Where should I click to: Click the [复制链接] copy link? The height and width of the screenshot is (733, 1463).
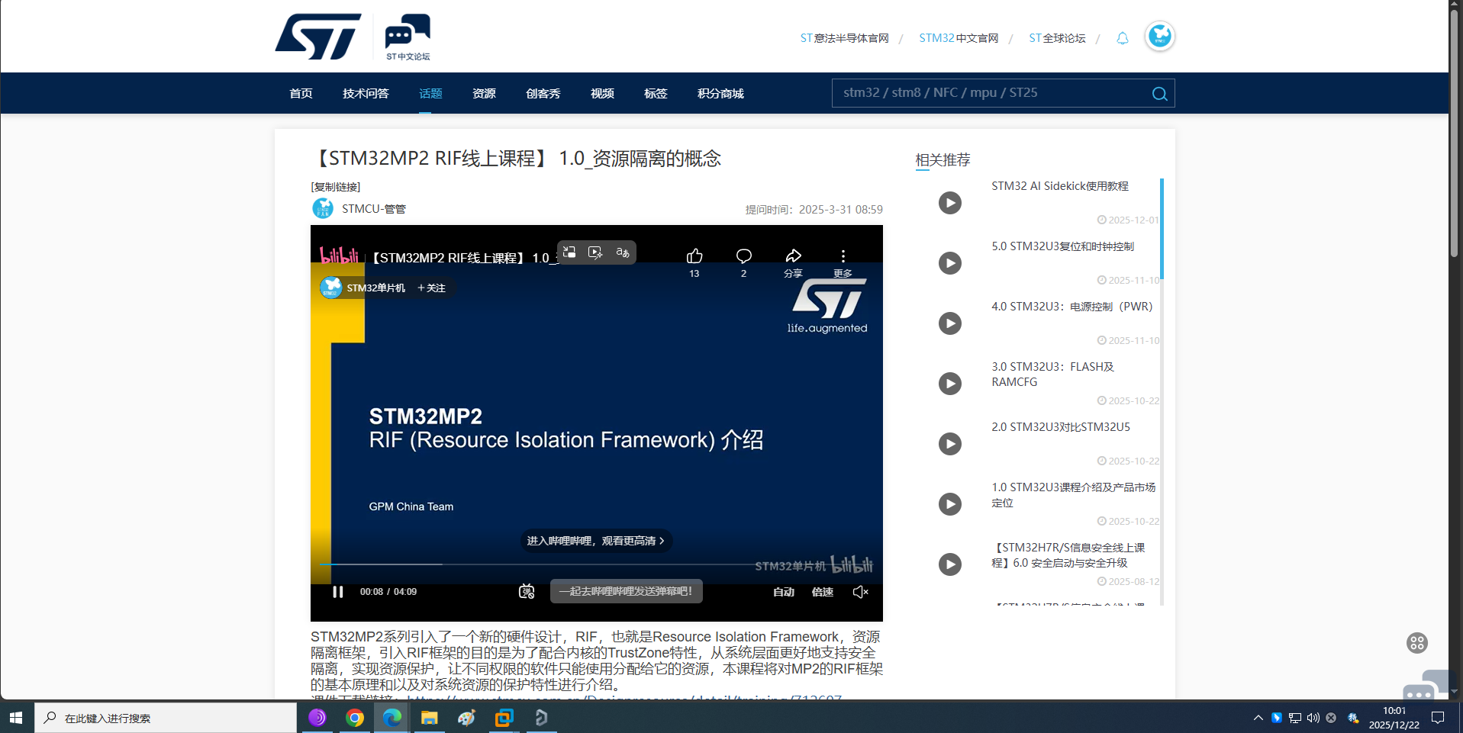[x=336, y=187]
